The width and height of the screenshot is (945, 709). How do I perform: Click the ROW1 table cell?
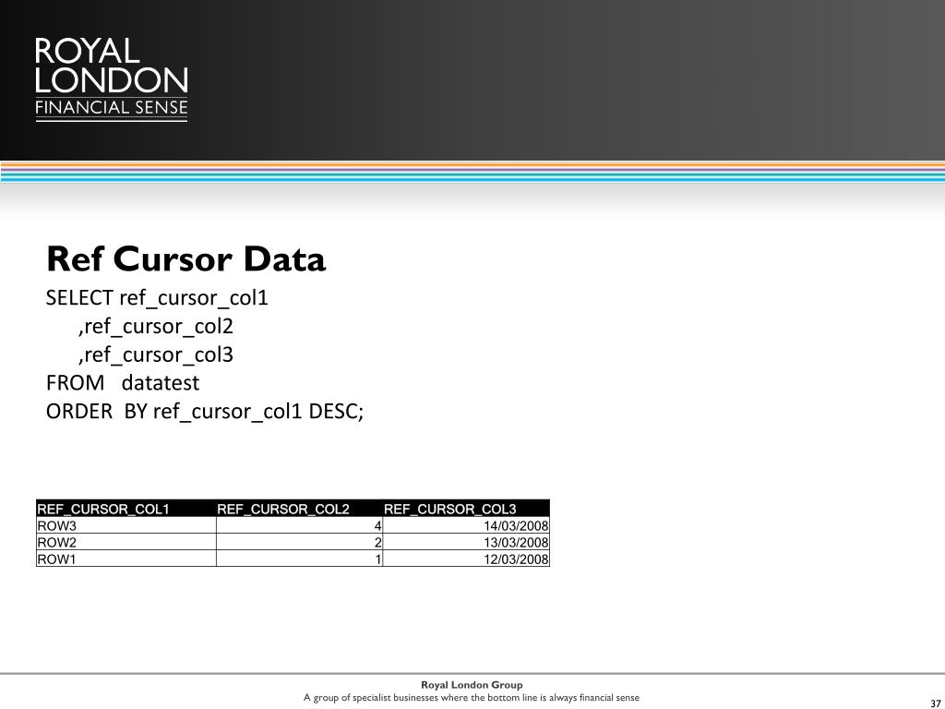tap(126, 559)
